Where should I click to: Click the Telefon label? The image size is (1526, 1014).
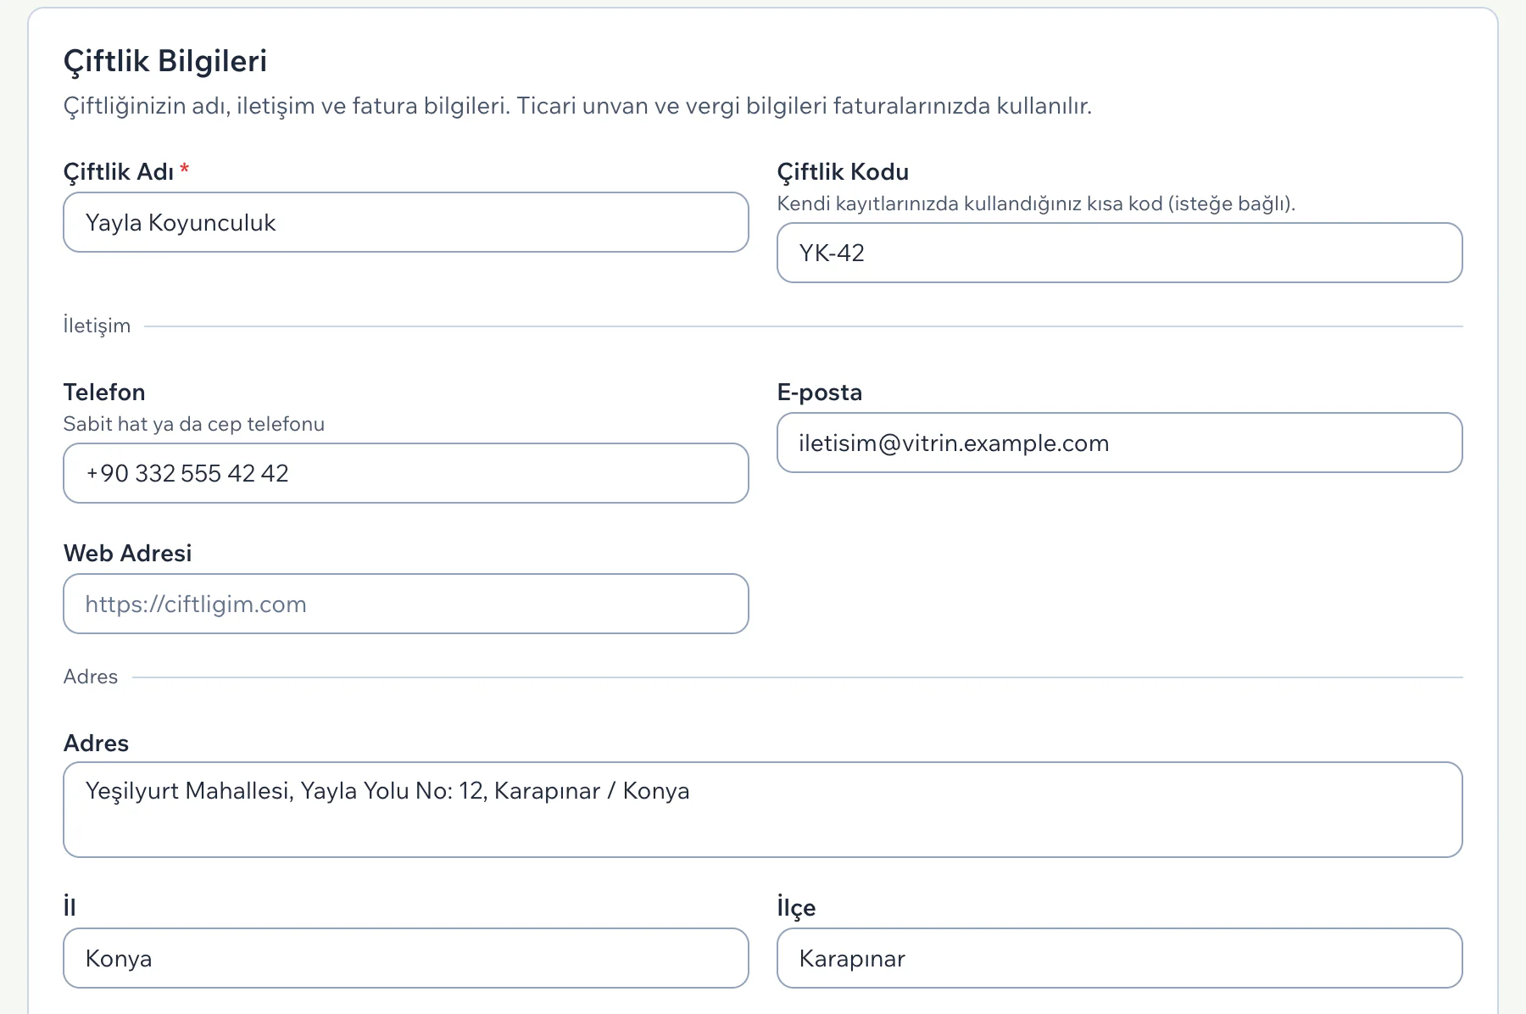104,392
